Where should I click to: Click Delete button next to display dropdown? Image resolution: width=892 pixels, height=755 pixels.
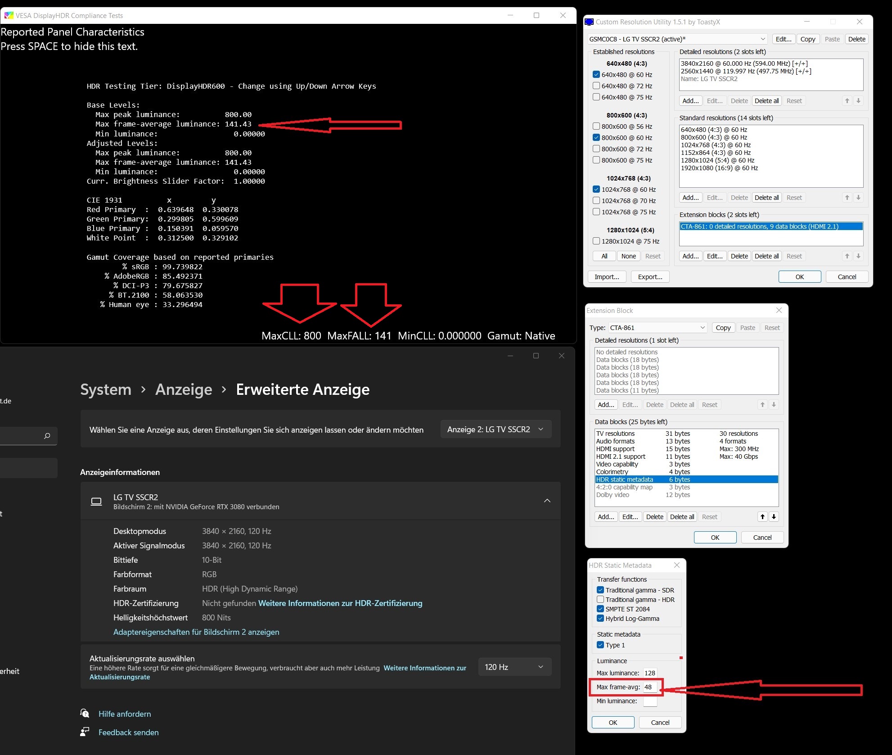click(857, 39)
